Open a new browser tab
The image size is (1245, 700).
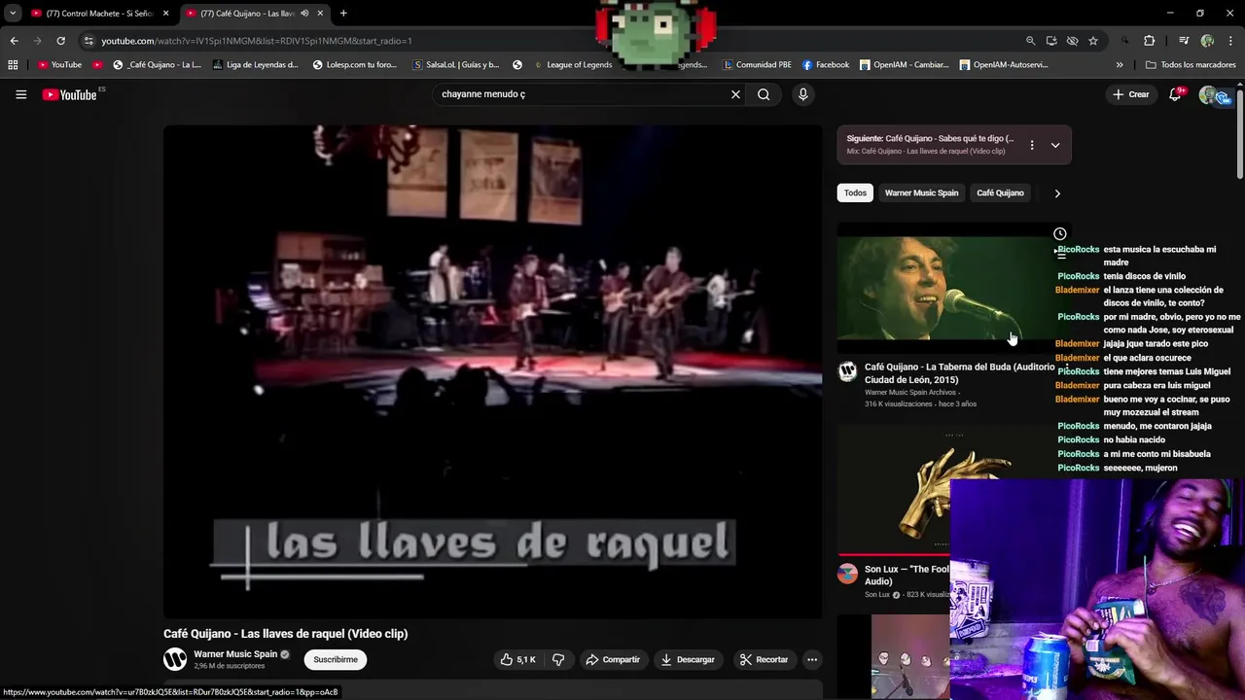point(343,14)
